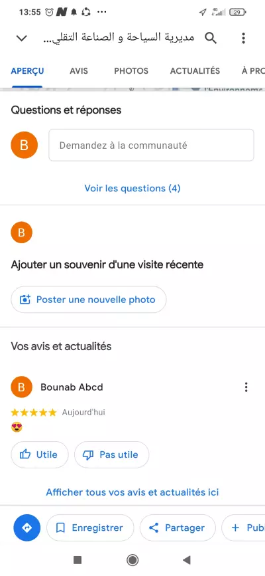Image resolution: width=265 pixels, height=576 pixels.
Task: Mark the review as Utile
Action: [x=40, y=455]
